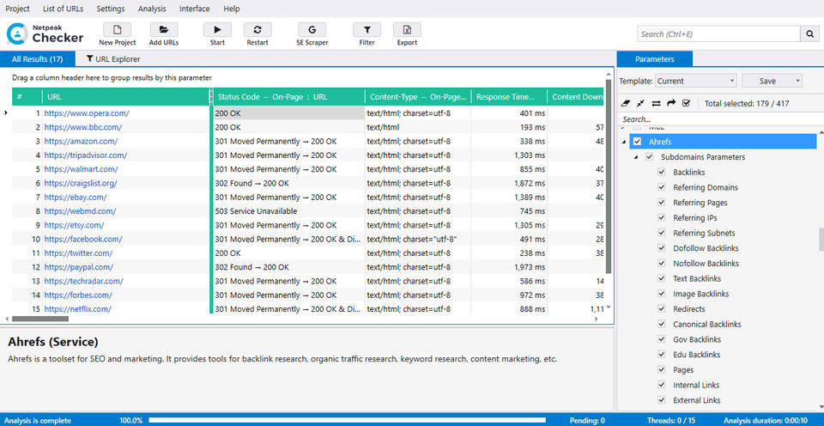Click the Restart icon
The height and width of the screenshot is (426, 824).
[257, 29]
